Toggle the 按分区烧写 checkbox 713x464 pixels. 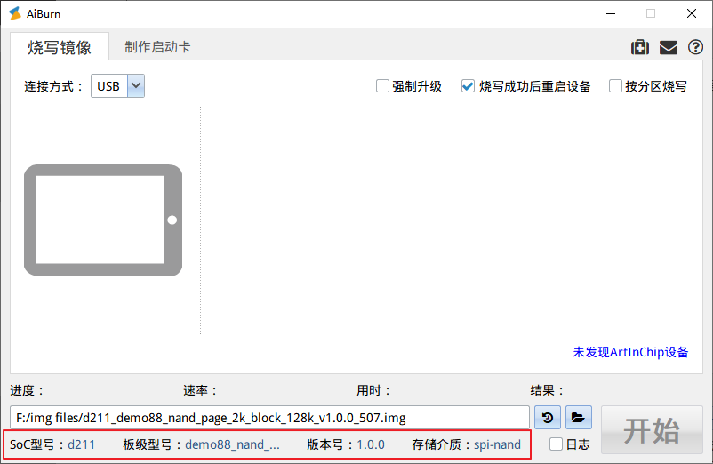tap(615, 86)
